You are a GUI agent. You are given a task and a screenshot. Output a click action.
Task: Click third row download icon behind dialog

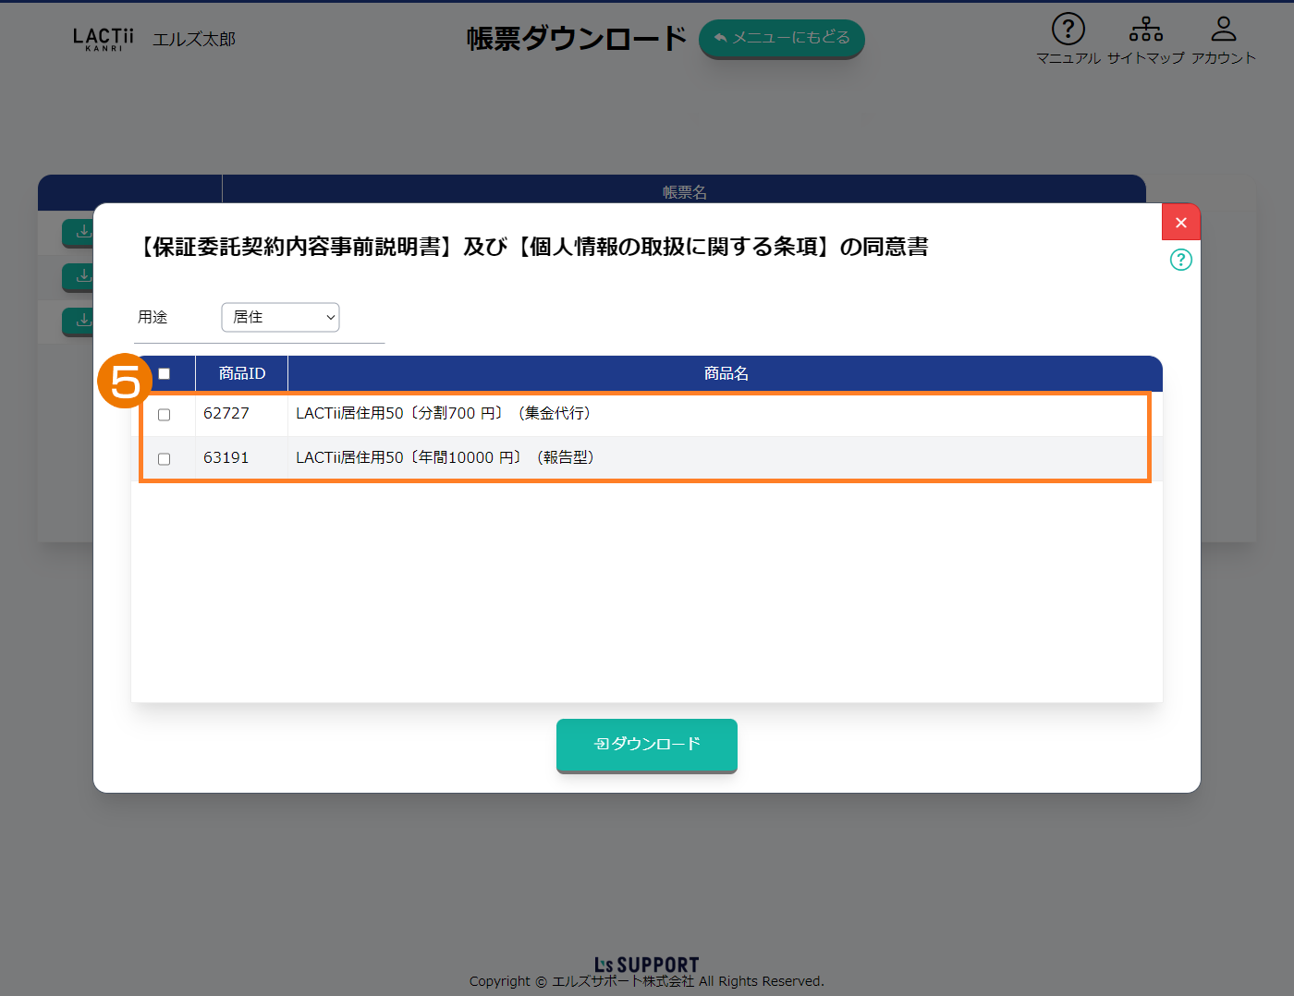(79, 320)
